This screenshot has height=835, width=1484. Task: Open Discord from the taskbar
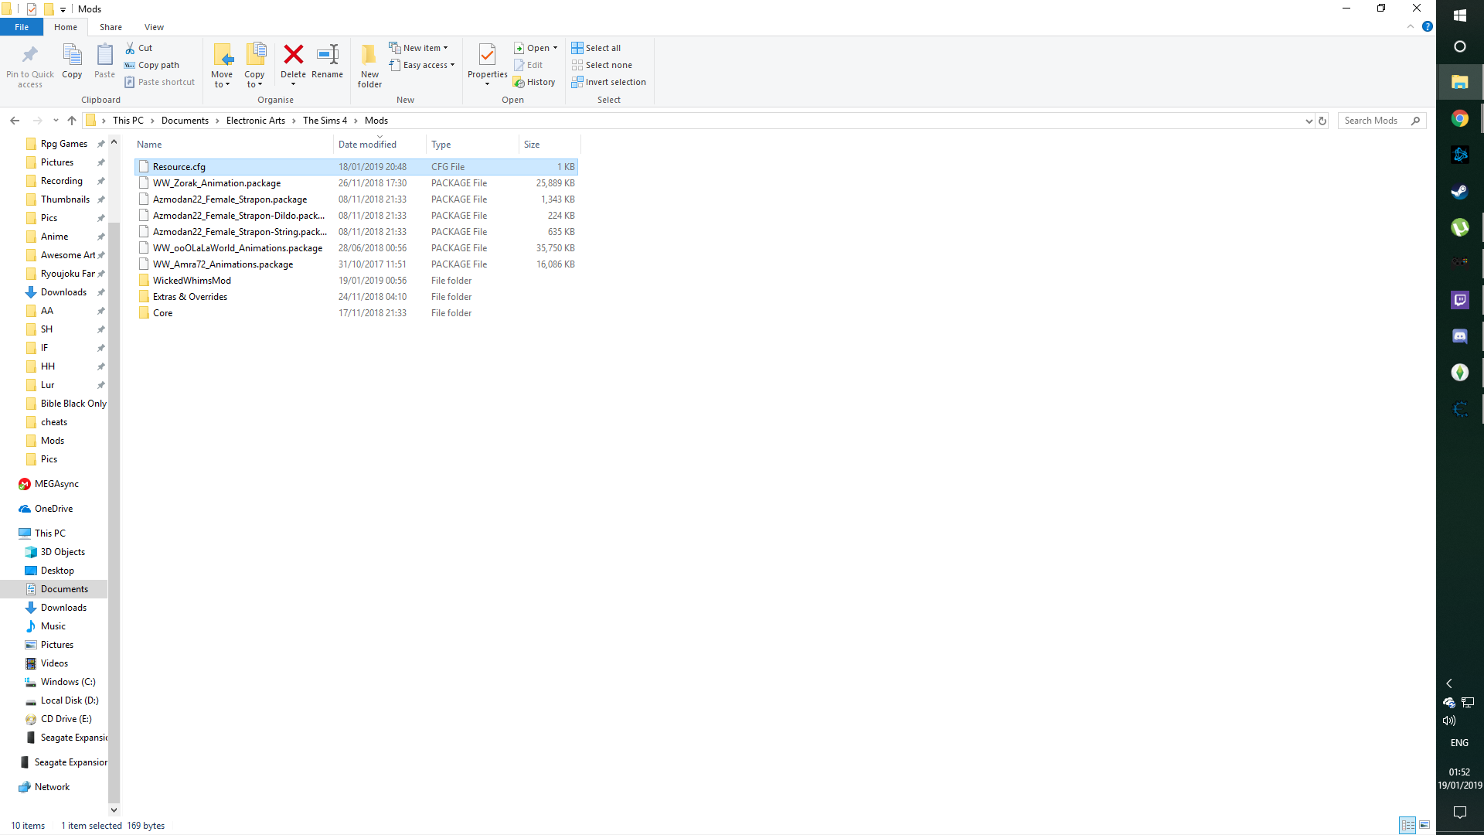pyautogui.click(x=1460, y=336)
